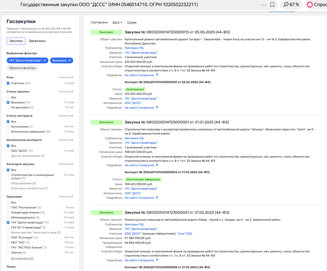Open second contract's На сайте Госзакупок external link
Screen dimensions: 327x271
141,198
